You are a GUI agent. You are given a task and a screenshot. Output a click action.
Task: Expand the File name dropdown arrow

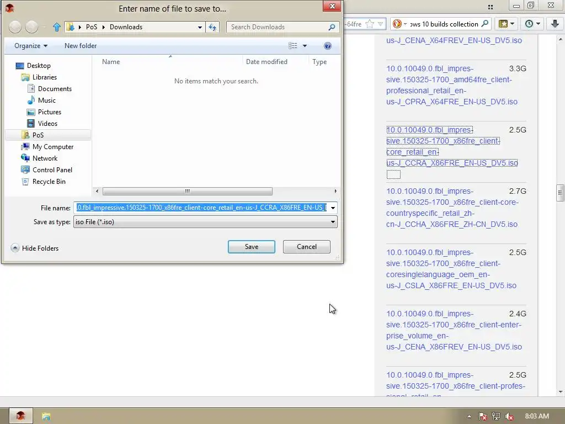click(x=333, y=208)
